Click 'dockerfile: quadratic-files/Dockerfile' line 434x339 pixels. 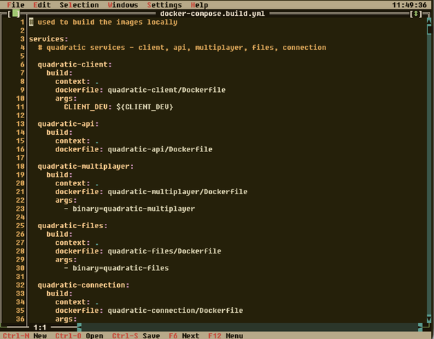tap(138, 251)
